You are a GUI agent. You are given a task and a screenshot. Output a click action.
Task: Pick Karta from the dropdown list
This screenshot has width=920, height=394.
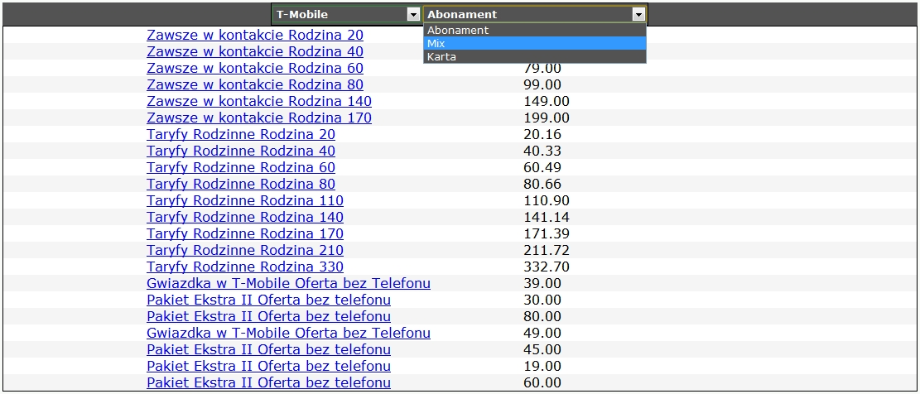coord(534,57)
